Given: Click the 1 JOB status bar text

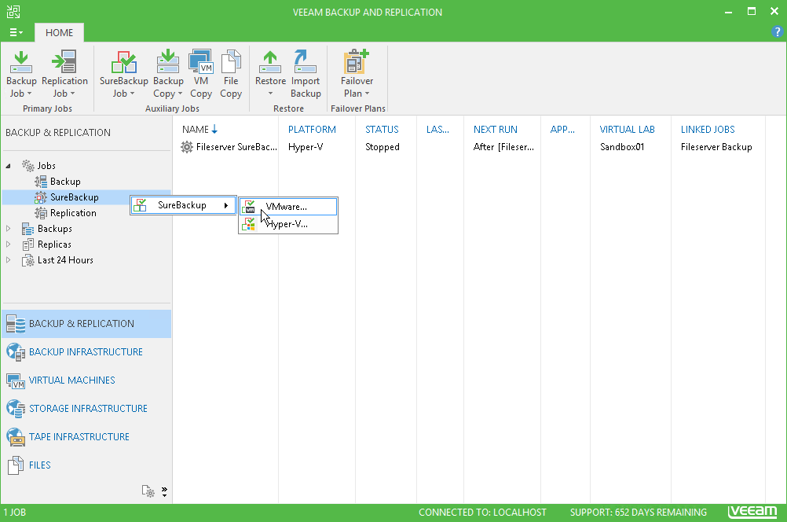Looking at the screenshot, I should tap(15, 513).
